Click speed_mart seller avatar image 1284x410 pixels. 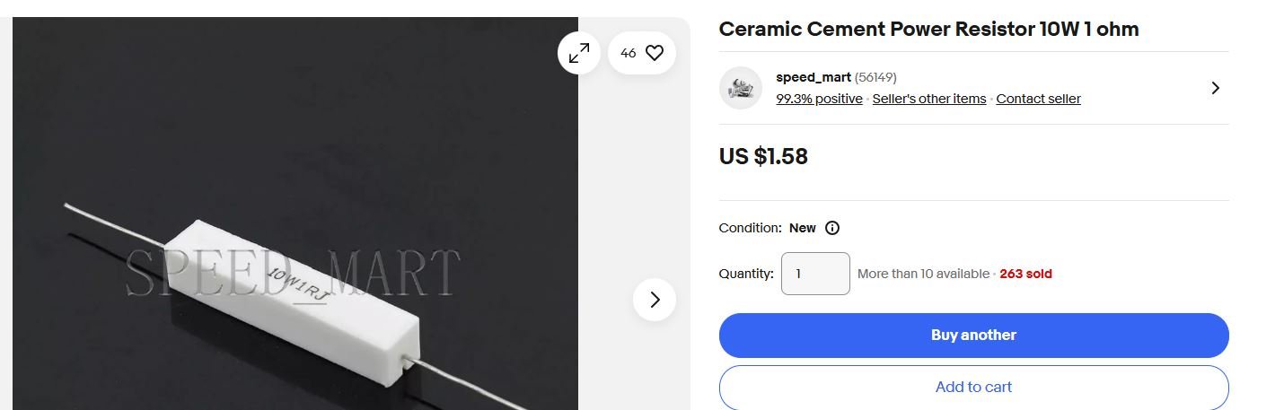[741, 88]
